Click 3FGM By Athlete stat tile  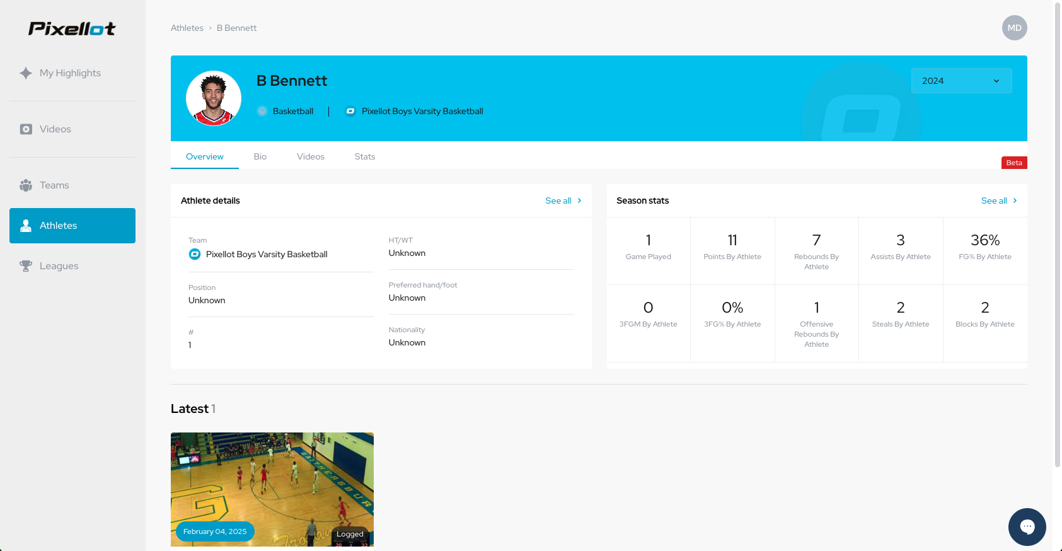tap(649, 323)
